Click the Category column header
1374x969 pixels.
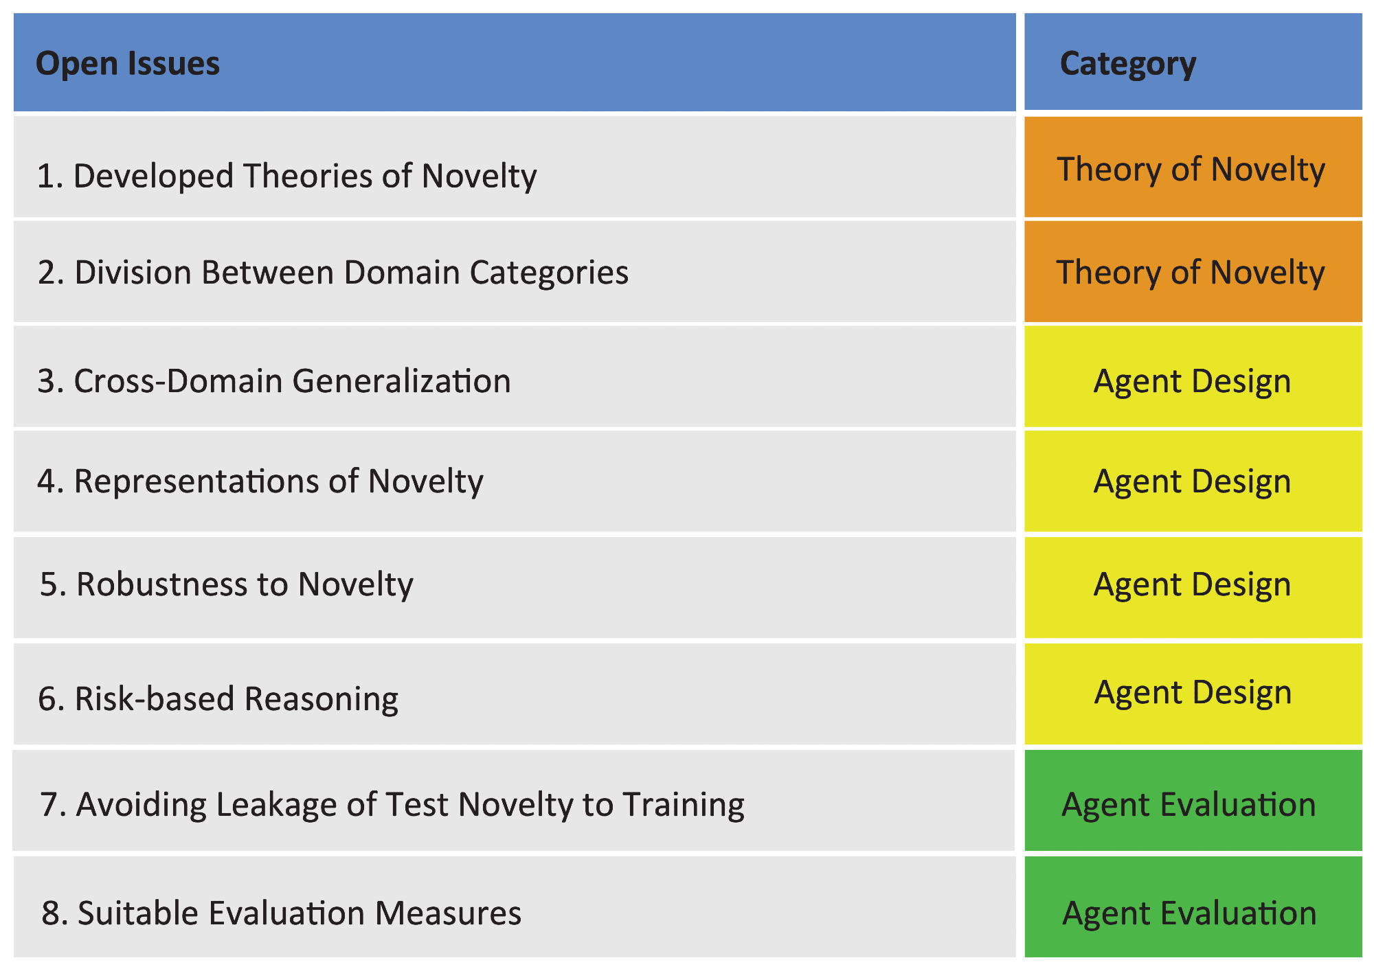(x=1127, y=64)
